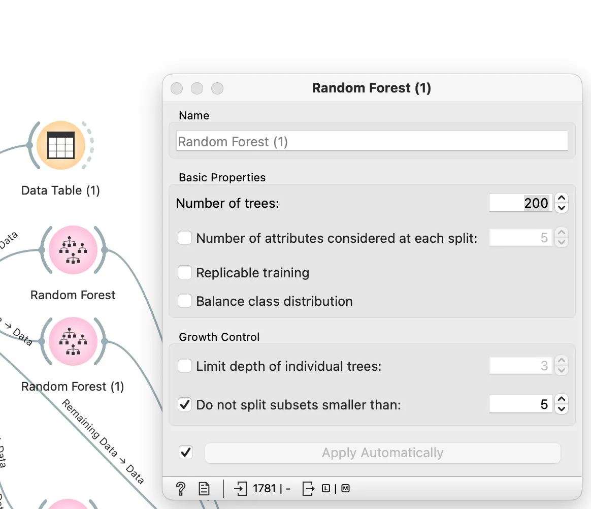Click the 'Number of trees:' label

tap(227, 203)
